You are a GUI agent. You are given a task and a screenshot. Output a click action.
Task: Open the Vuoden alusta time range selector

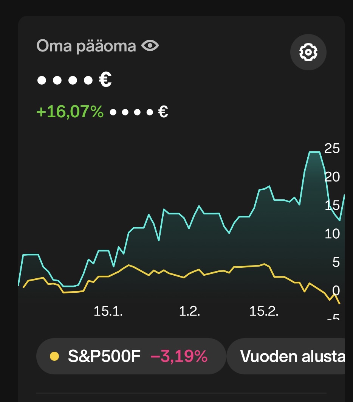tap(292, 356)
